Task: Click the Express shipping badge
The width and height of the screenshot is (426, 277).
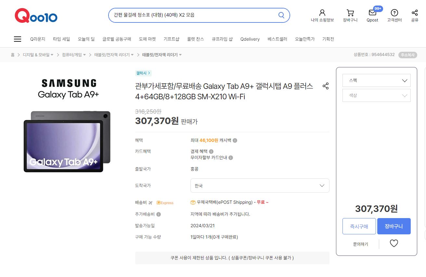Action: (165, 203)
